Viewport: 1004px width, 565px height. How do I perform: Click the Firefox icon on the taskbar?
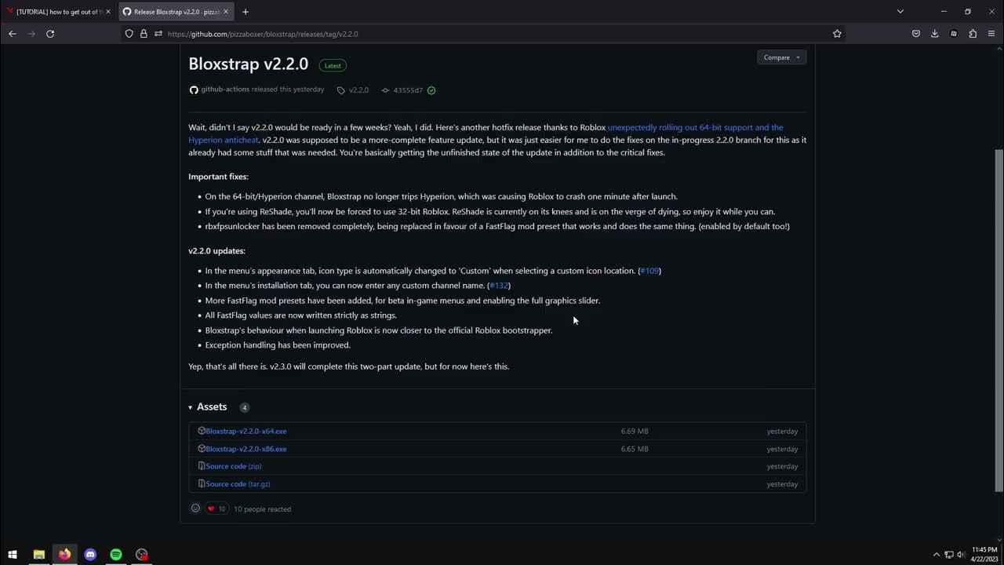(64, 554)
